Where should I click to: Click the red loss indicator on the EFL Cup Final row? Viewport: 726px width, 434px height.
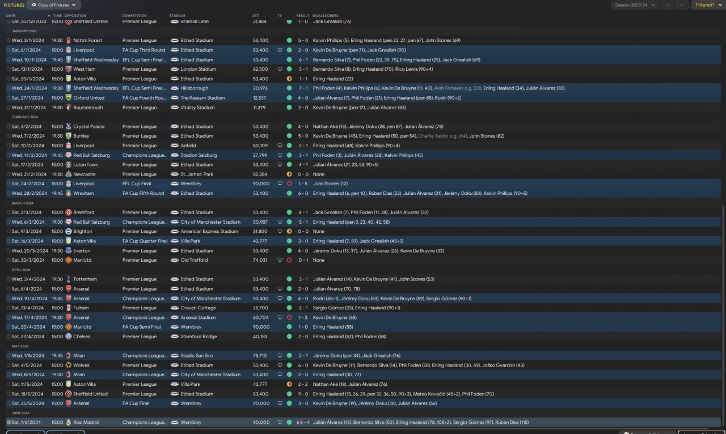tap(289, 184)
